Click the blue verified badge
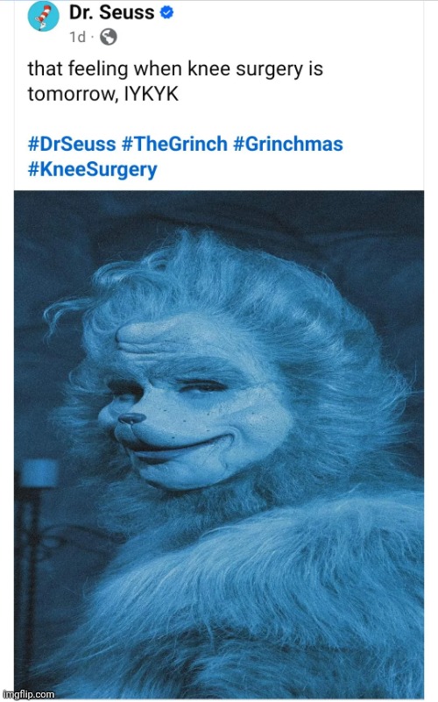 [166, 13]
